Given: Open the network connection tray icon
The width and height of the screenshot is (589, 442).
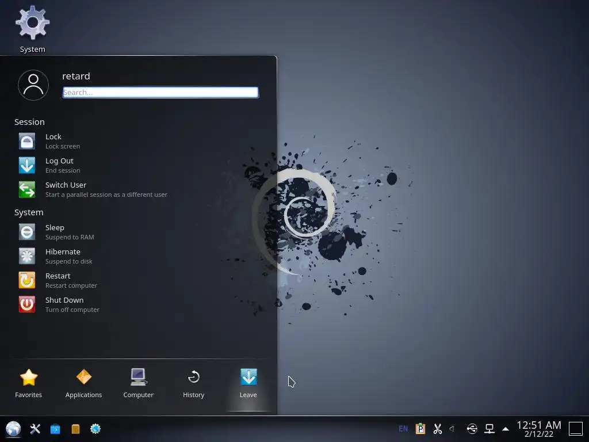Looking at the screenshot, I should (489, 429).
